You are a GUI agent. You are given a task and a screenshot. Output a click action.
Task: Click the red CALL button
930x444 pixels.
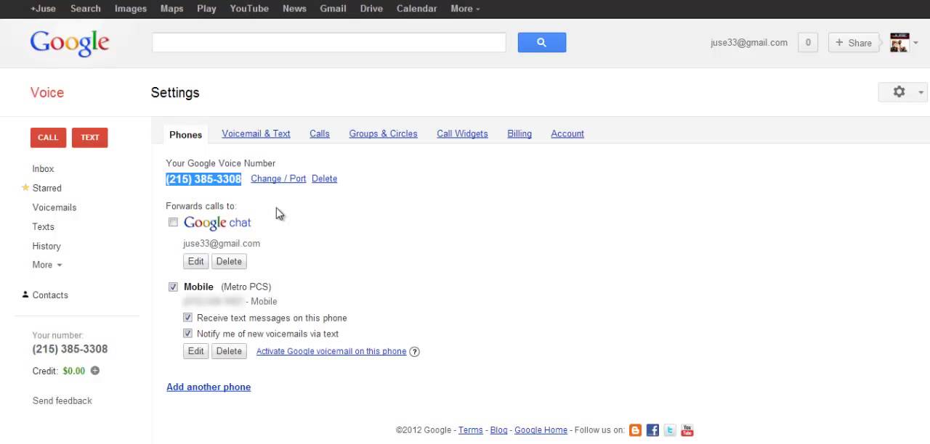coord(48,137)
